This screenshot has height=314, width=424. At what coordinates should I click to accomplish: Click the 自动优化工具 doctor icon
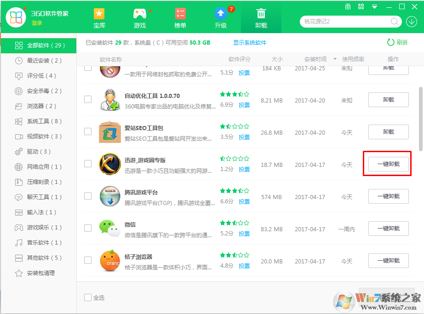pos(110,99)
